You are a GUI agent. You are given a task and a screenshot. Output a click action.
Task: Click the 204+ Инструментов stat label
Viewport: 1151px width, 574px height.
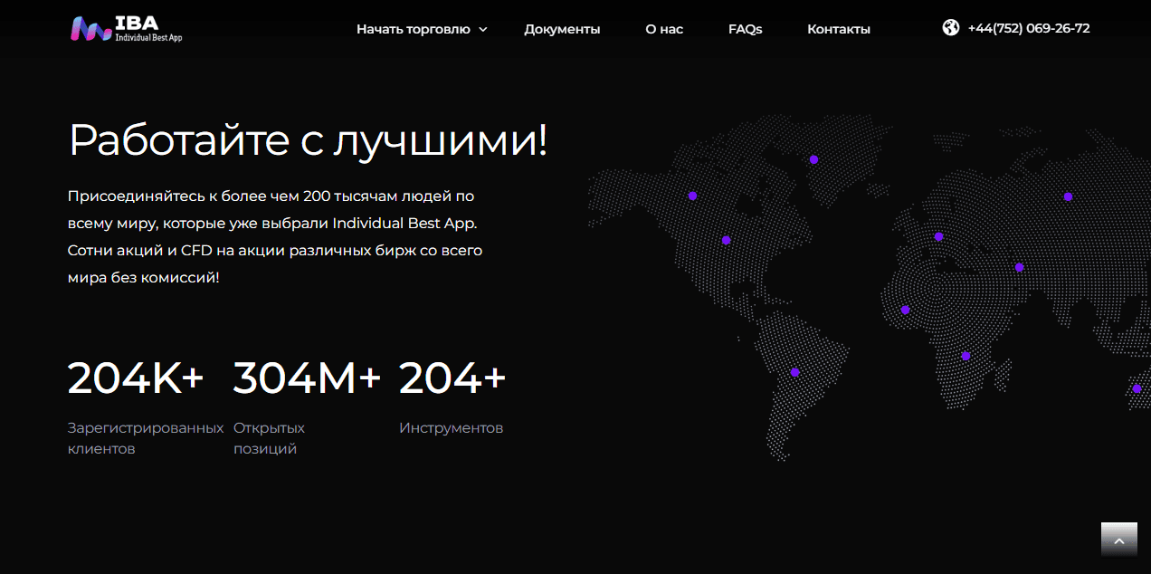point(452,428)
